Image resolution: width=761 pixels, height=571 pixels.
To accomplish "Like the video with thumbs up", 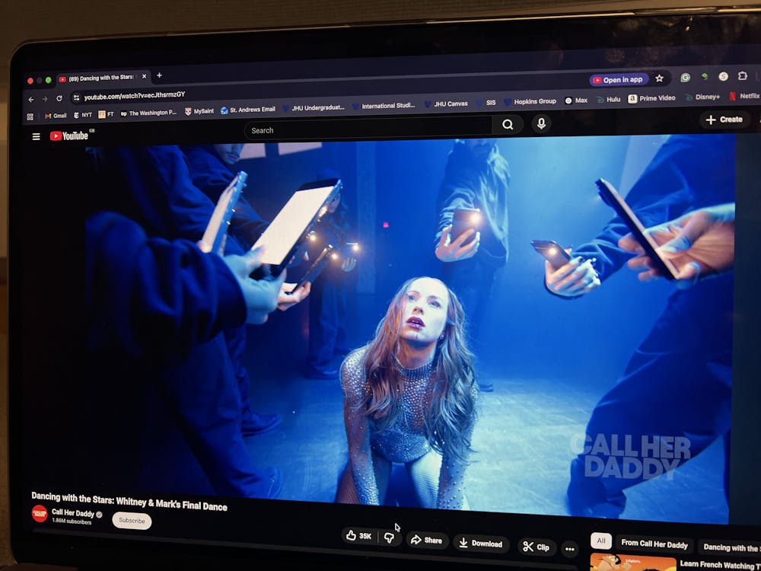I will pos(359,536).
